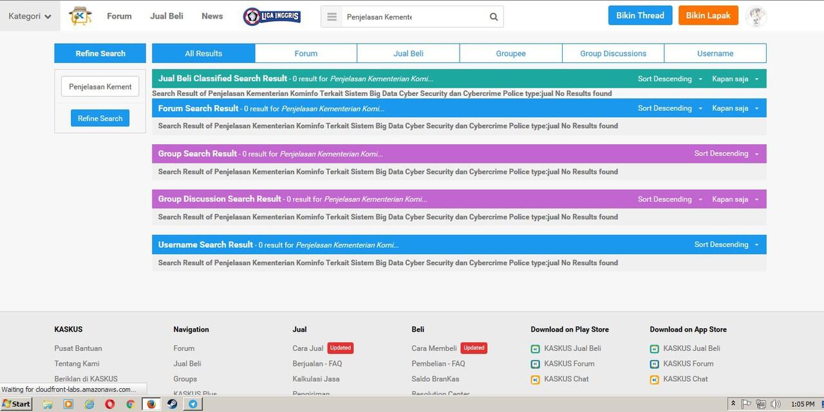824x412 pixels.
Task: Open Groups link in footer
Action: point(185,379)
